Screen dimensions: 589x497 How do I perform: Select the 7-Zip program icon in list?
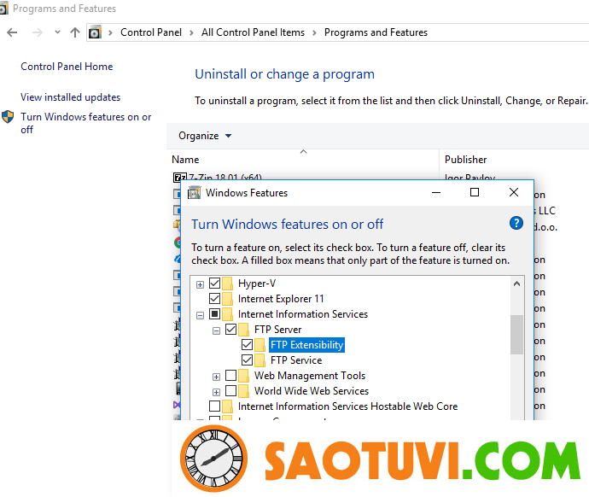[179, 177]
